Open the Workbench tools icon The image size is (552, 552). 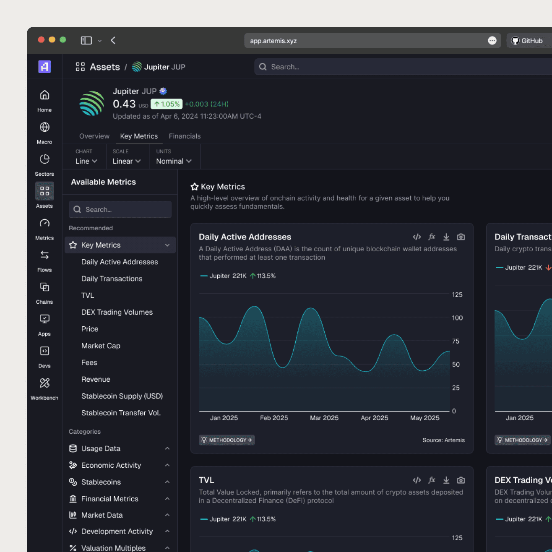coord(44,383)
